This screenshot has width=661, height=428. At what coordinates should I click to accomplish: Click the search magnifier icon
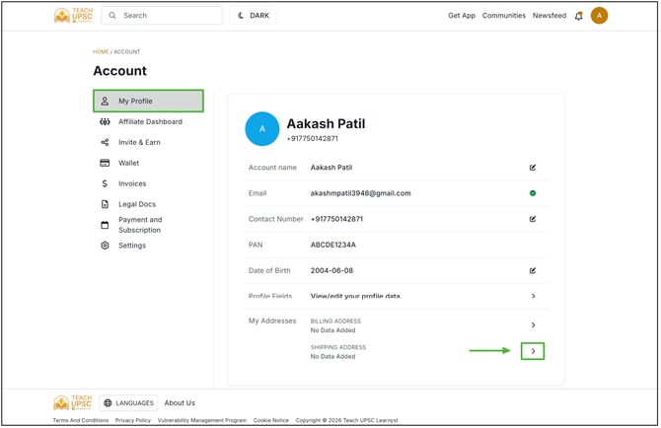pyautogui.click(x=112, y=16)
